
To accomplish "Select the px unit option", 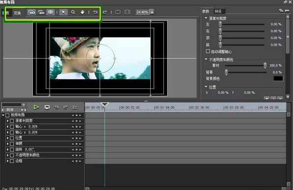I will pos(287,11).
